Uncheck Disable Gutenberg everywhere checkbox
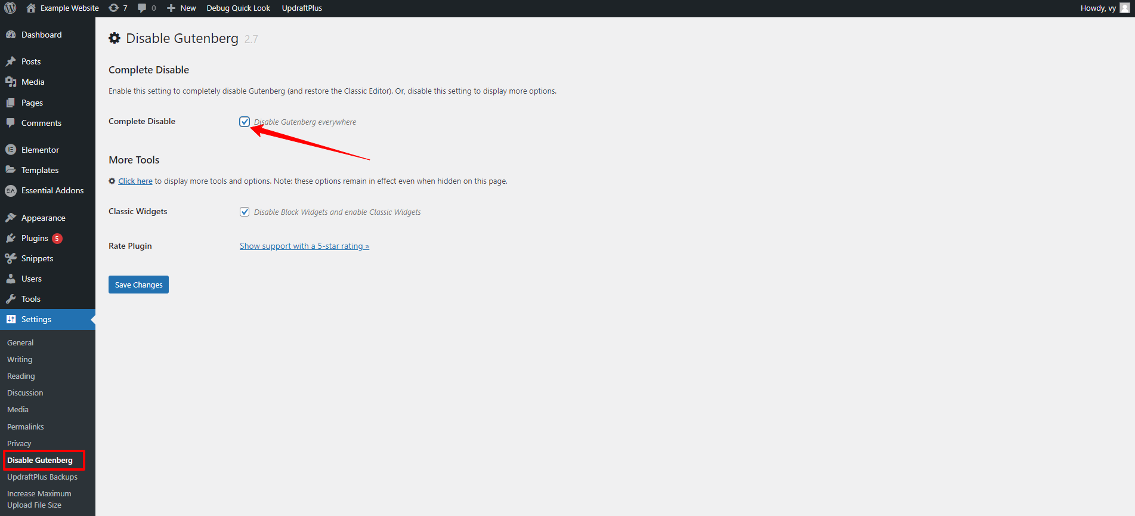The width and height of the screenshot is (1135, 516). 245,122
